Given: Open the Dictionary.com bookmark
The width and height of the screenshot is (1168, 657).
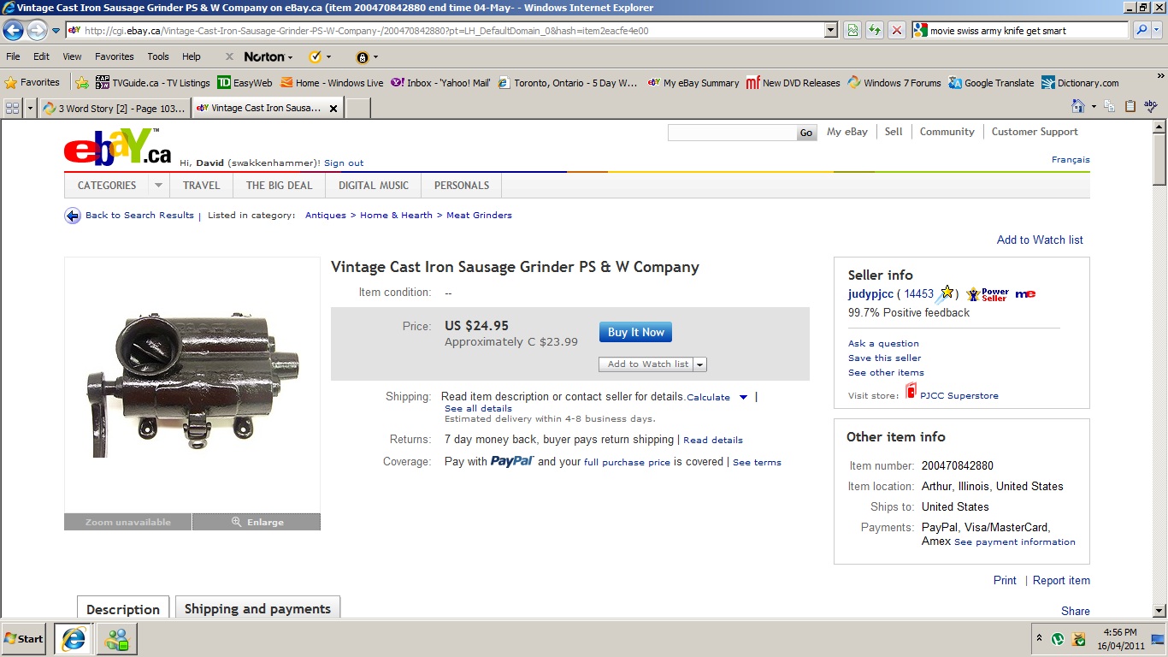Looking at the screenshot, I should [1080, 82].
